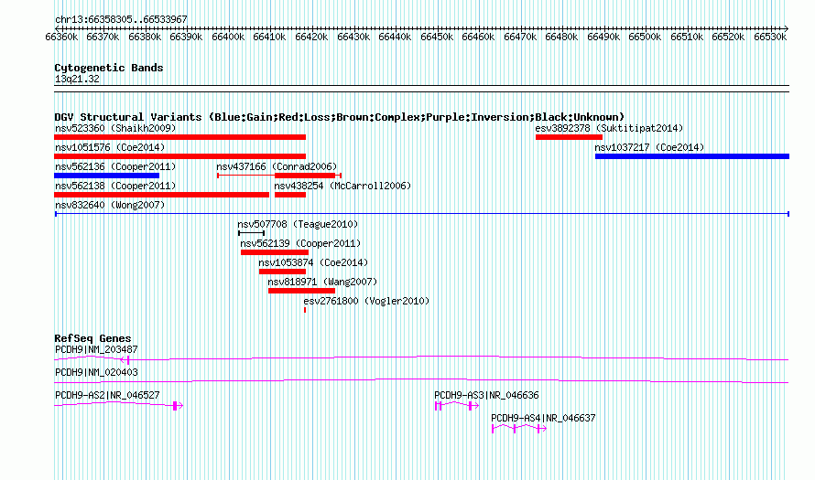Click the nsv438254 (McCarroll2006) label
Image resolution: width=815 pixels, height=480 pixels.
pos(342,186)
